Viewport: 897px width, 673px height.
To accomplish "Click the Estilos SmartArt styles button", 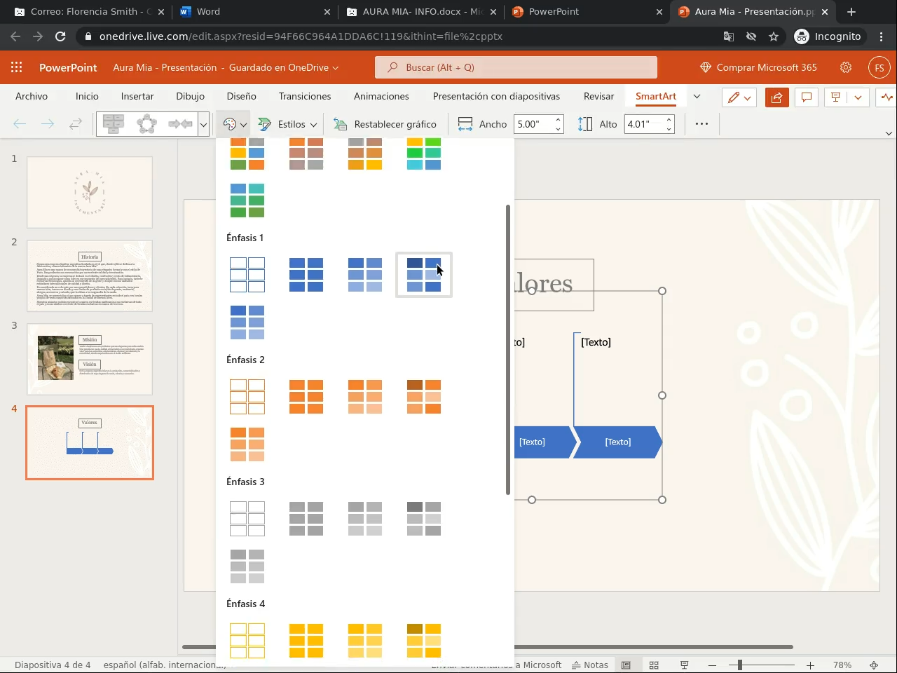I will click(288, 124).
